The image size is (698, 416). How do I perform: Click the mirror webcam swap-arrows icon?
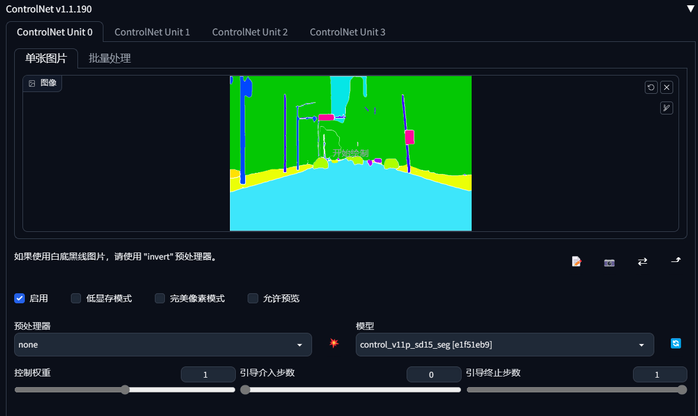click(x=642, y=262)
